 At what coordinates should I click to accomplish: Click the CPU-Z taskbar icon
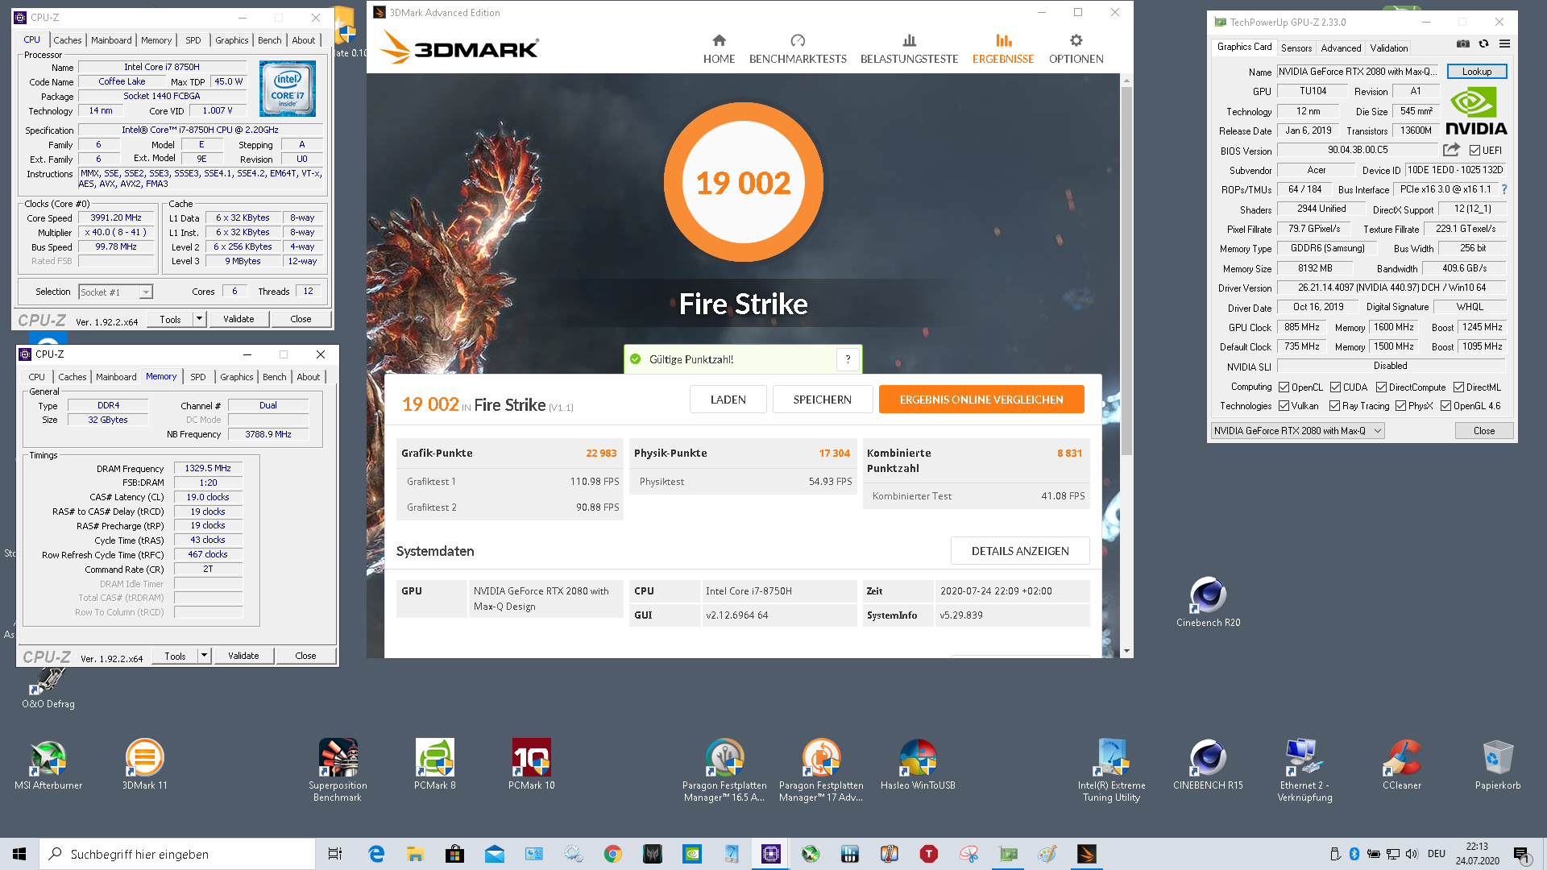[771, 854]
